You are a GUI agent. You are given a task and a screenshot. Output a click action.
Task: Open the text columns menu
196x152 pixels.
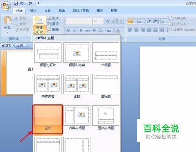click(163, 30)
